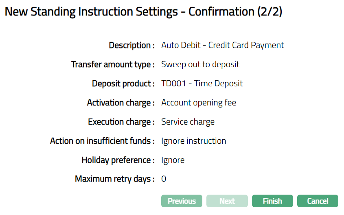The image size is (344, 215).
Task: Select the TD001 - Time Deposit text
Action: (202, 83)
